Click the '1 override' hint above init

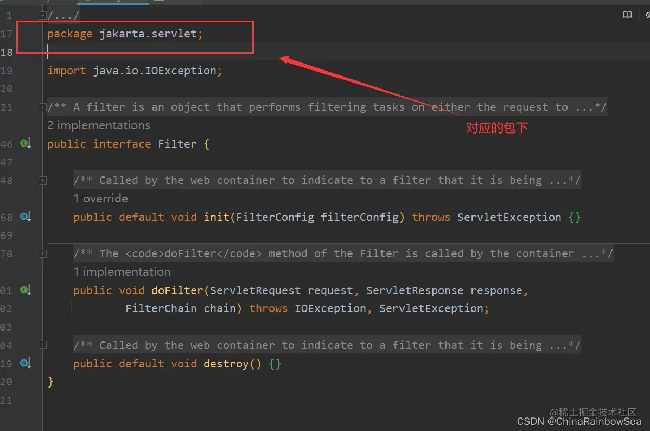101,198
